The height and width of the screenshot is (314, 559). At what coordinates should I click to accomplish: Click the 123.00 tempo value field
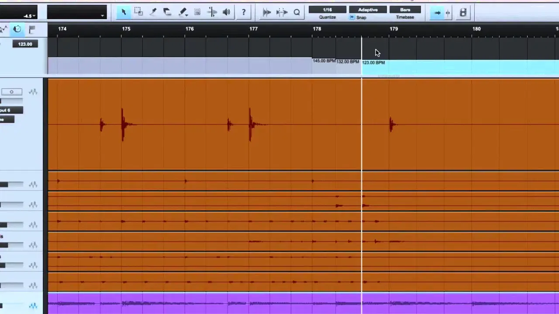coord(25,44)
